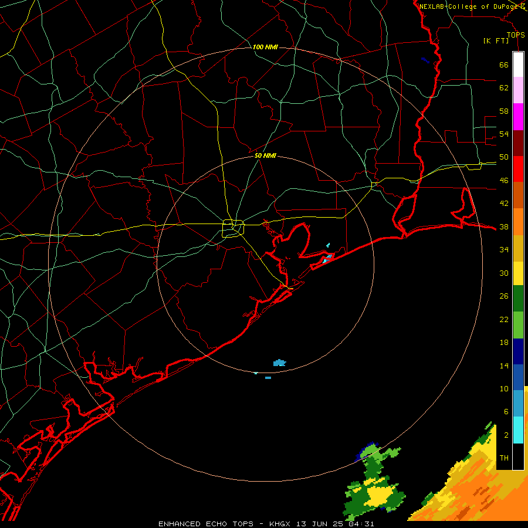Click the dark green 26 kft legend swatch
This screenshot has width=528, height=528.
[x=518, y=299]
